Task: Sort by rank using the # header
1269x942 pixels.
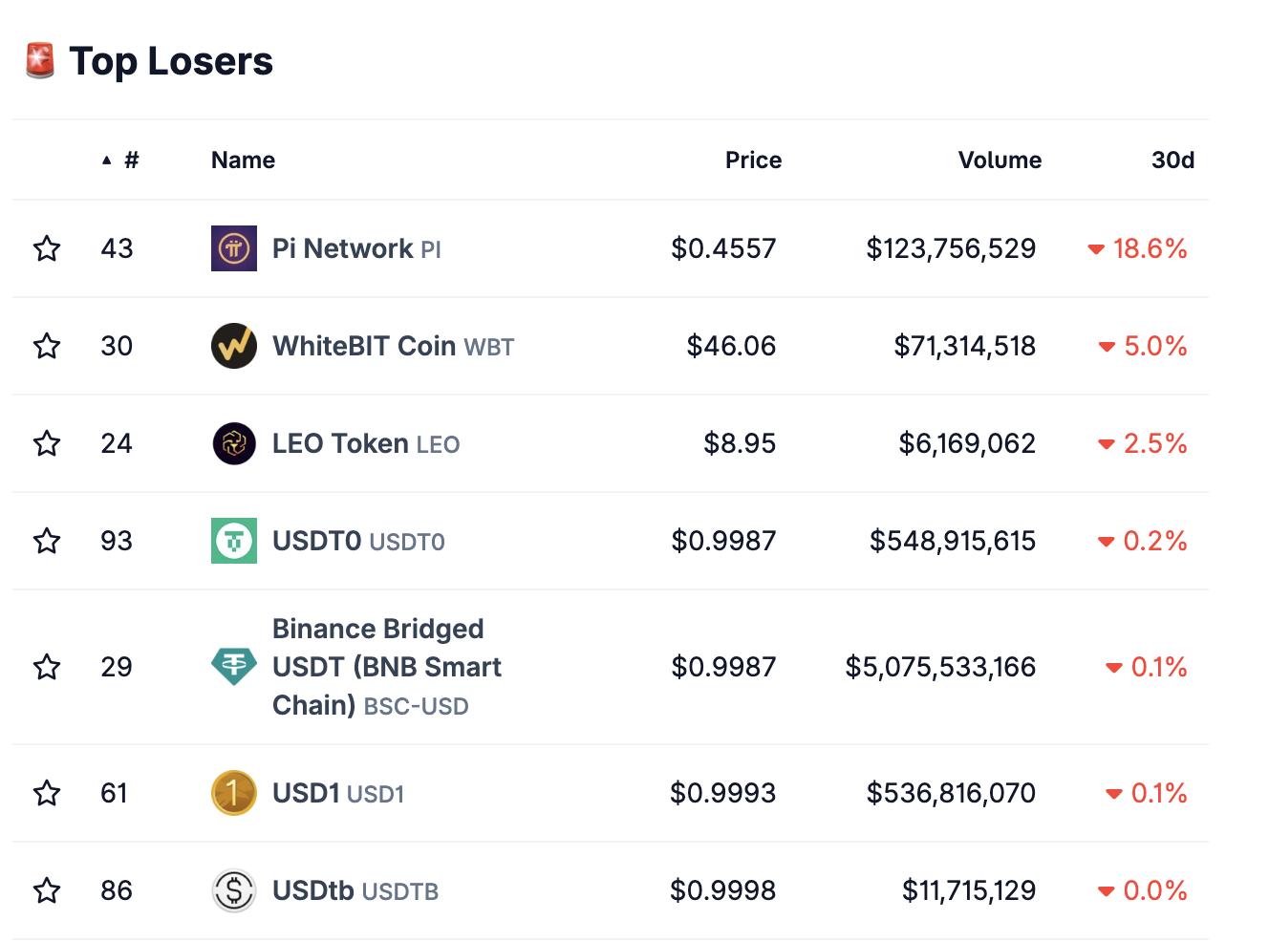Action: (131, 160)
